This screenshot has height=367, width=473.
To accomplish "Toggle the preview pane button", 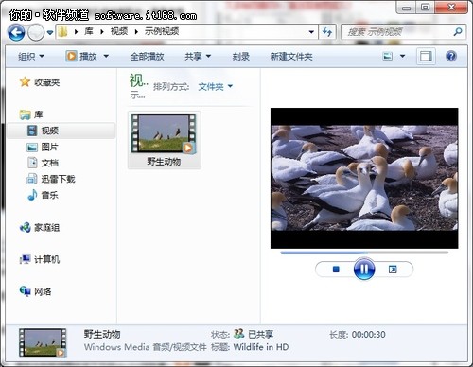I will point(426,57).
